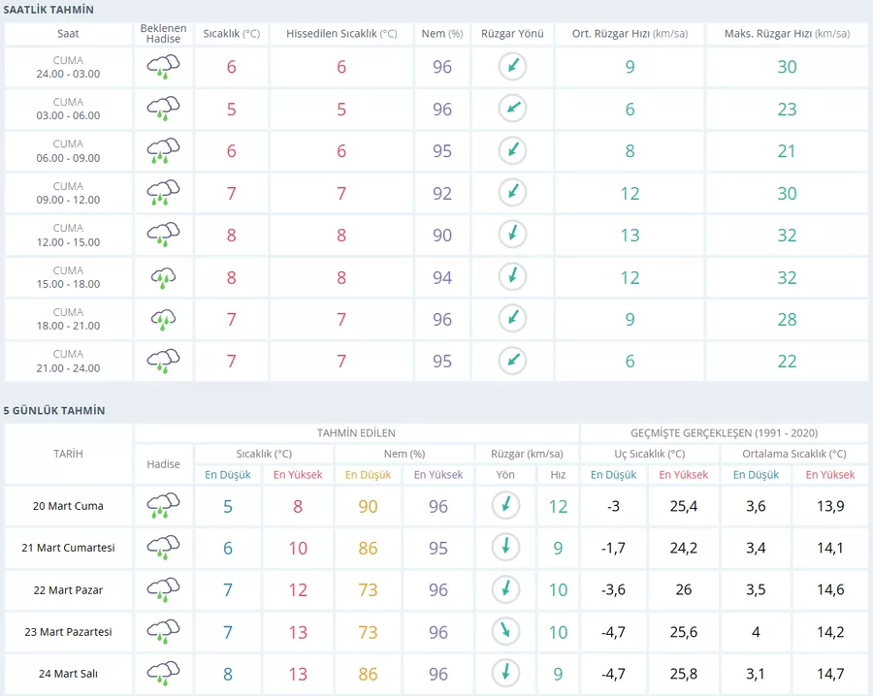
Task: Select the rain icon for 18.00 - 21.00
Action: click(163, 320)
